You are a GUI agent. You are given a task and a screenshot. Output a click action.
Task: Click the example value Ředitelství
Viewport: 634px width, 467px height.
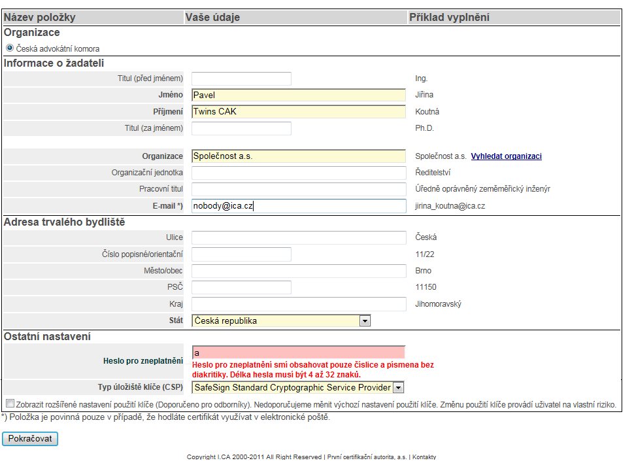(433, 173)
